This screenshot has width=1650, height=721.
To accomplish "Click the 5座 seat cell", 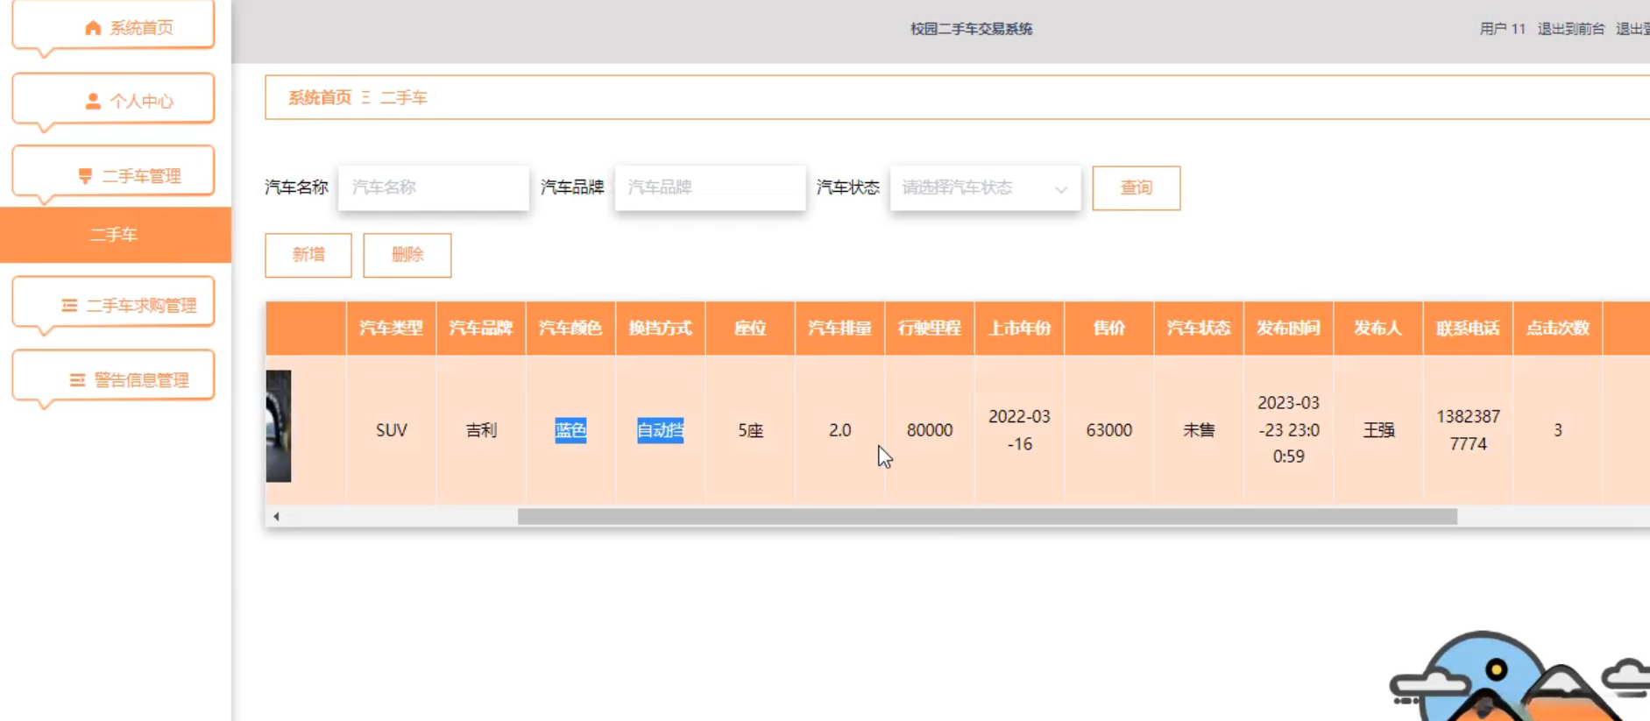I will pos(751,430).
